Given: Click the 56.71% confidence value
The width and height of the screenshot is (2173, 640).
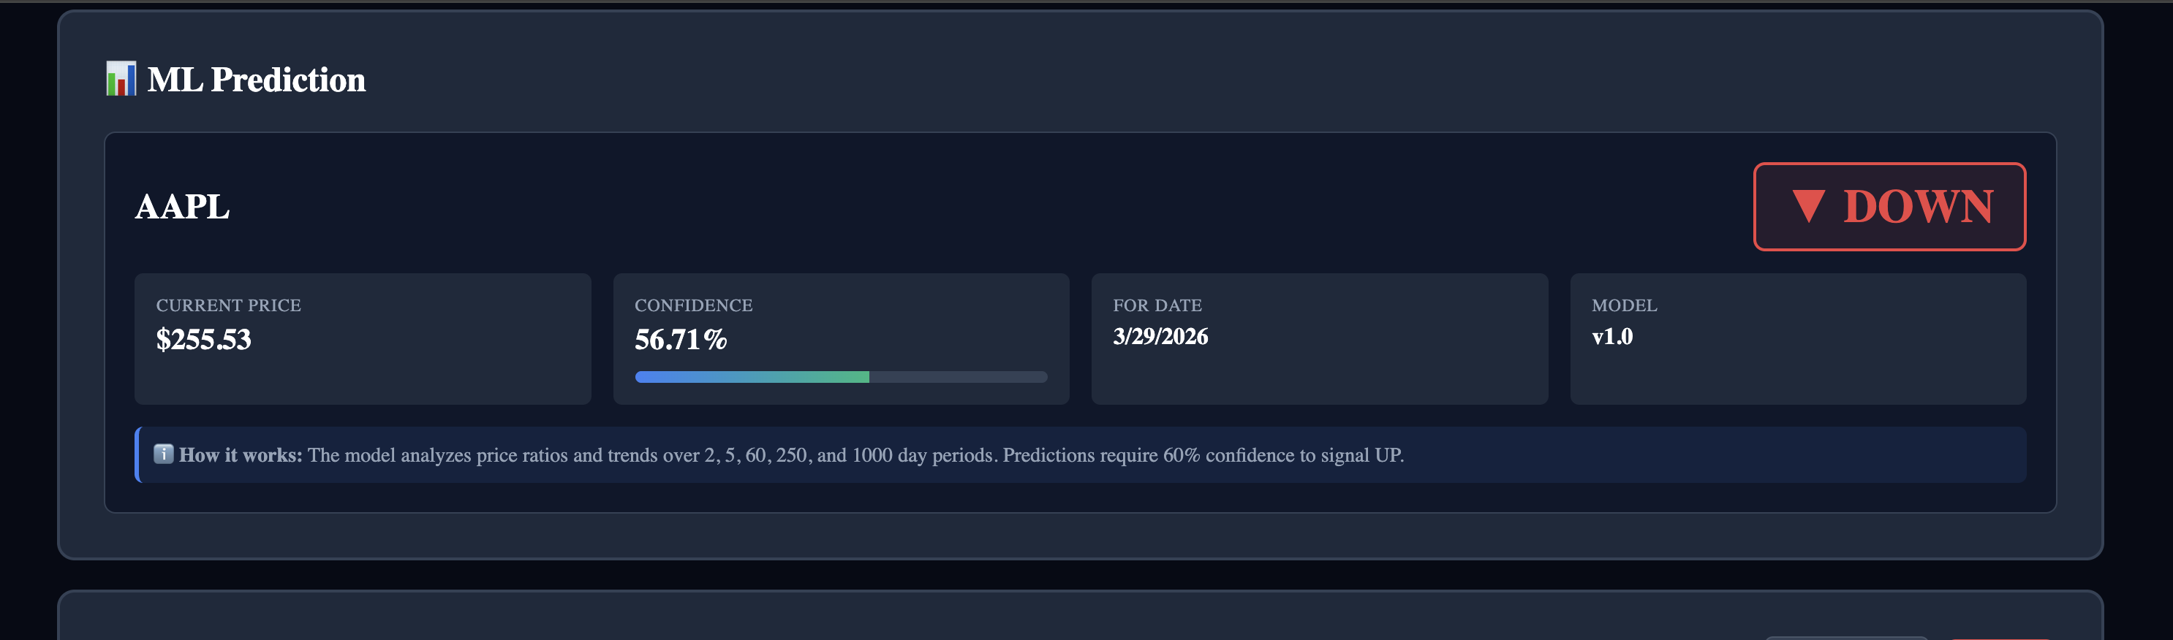Looking at the screenshot, I should [x=680, y=339].
